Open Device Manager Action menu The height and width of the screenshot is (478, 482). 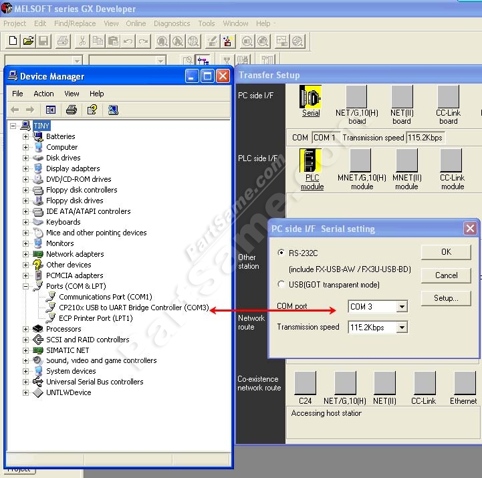tap(43, 94)
